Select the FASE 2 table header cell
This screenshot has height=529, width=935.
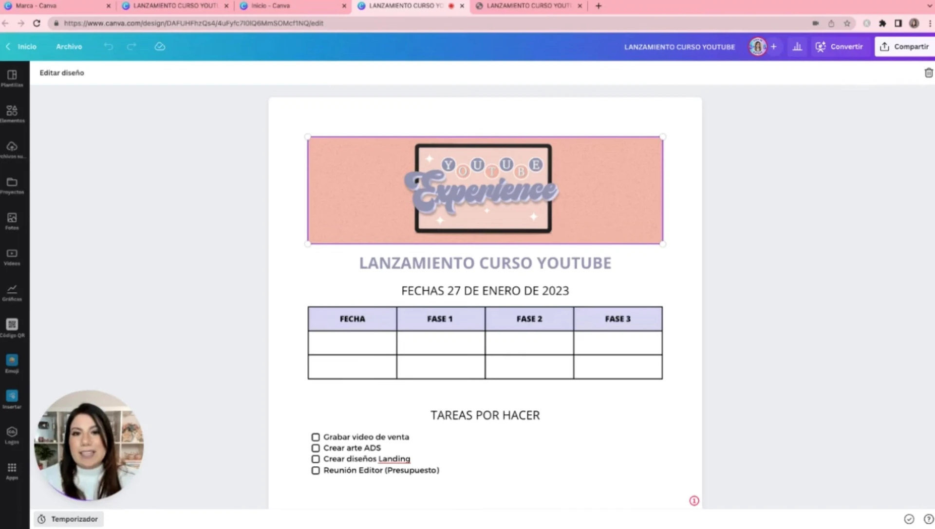pos(529,319)
